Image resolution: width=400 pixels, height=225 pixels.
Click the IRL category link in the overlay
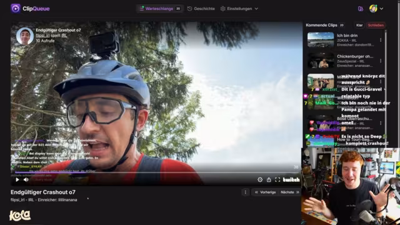click(x=64, y=36)
